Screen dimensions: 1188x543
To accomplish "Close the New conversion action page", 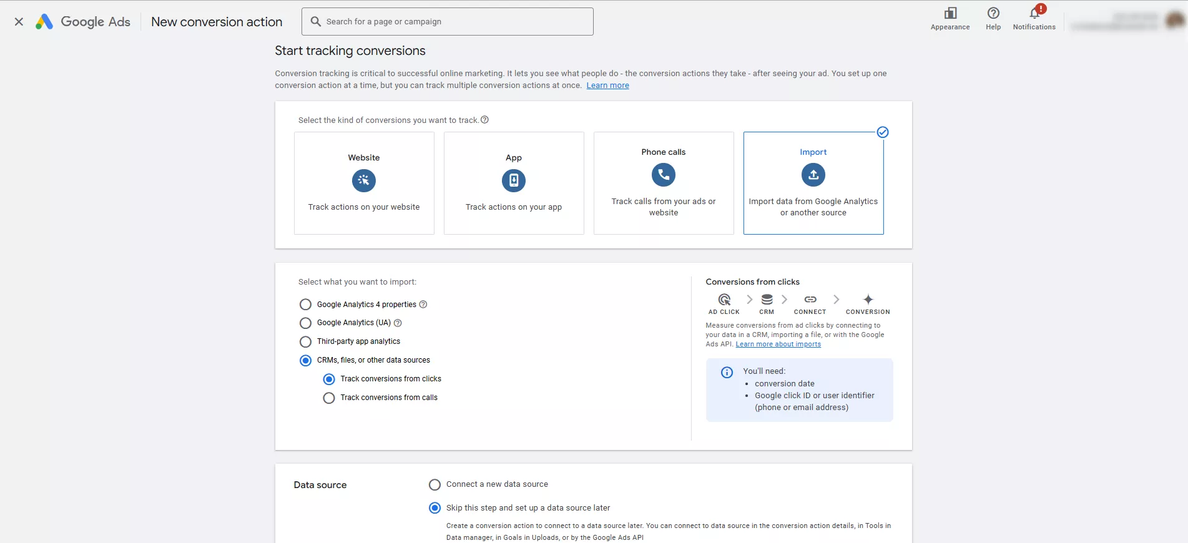I will (x=19, y=22).
